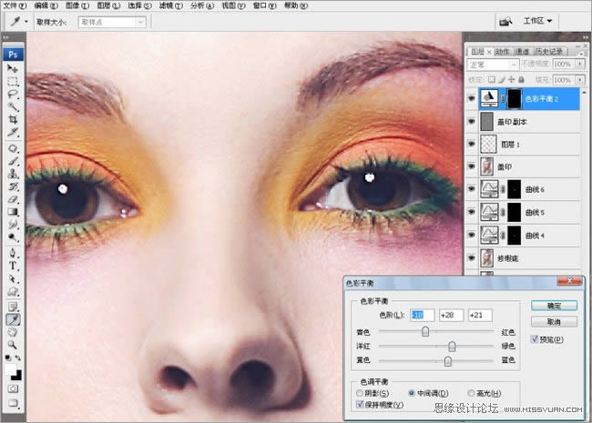Select the Healing Brush tool

[x=13, y=148]
